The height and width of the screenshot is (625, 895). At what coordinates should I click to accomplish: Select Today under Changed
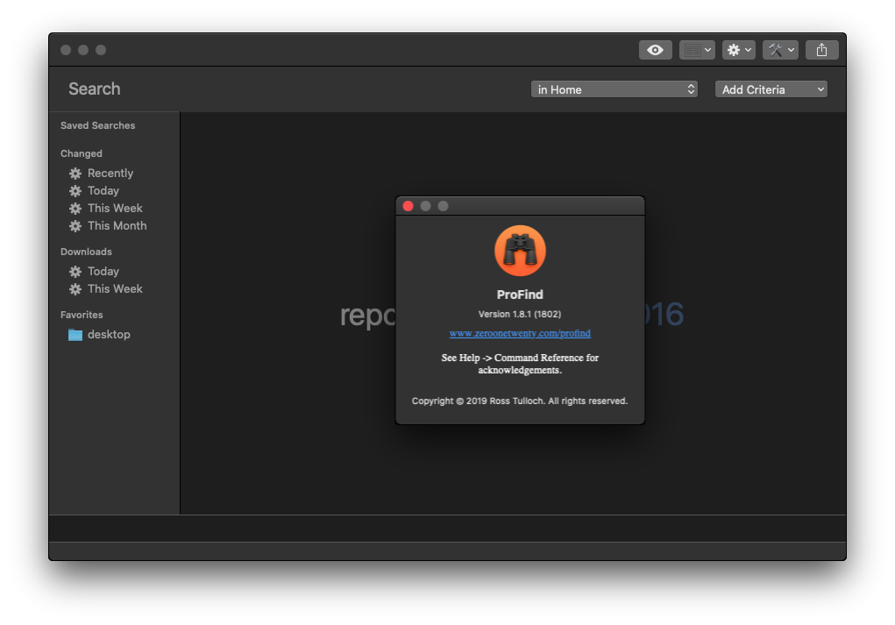[103, 190]
